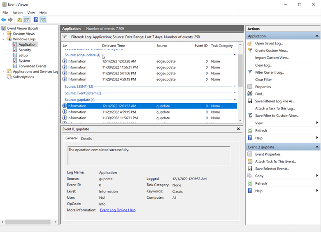Click the event message text box
The image size is (321, 232).
click(149, 155)
